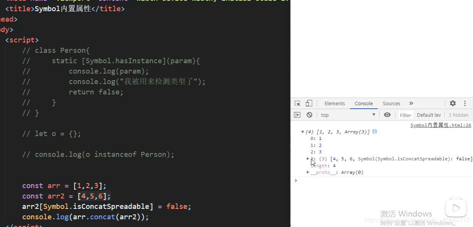Select the '2: 3' array entry
The height and width of the screenshot is (227, 473).
(x=316, y=152)
